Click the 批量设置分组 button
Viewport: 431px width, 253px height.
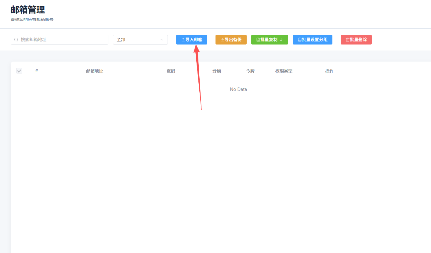[313, 40]
